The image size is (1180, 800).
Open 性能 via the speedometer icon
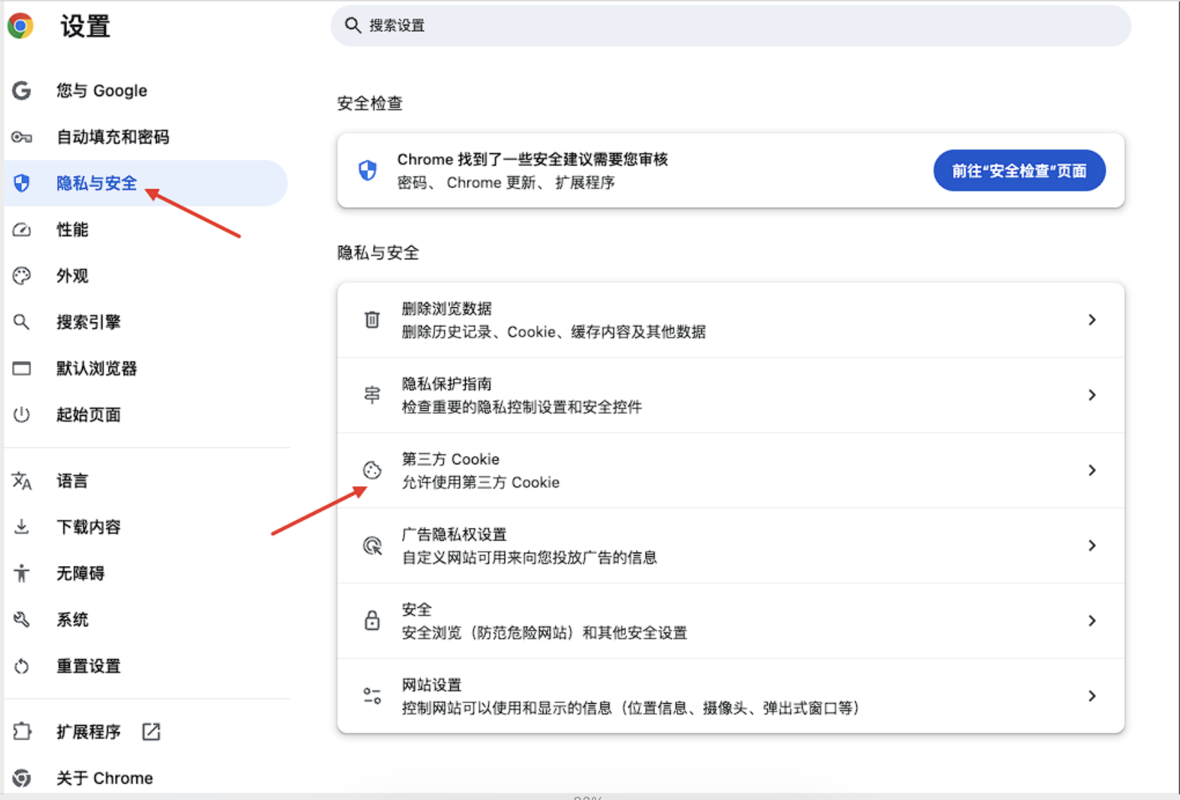[21, 230]
